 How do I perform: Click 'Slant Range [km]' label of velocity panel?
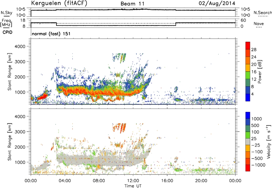tap(10, 142)
